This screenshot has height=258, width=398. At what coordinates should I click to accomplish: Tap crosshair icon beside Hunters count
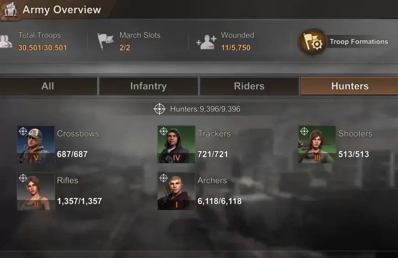pyautogui.click(x=160, y=109)
